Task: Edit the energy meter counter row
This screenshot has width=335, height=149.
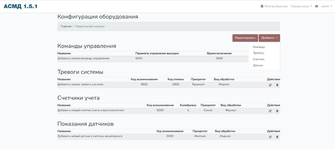Action: point(270,111)
